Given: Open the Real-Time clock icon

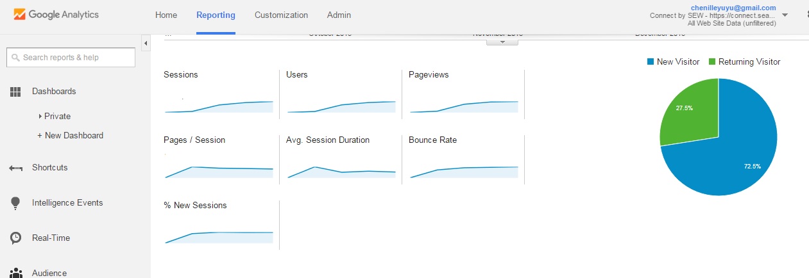Looking at the screenshot, I should (16, 238).
